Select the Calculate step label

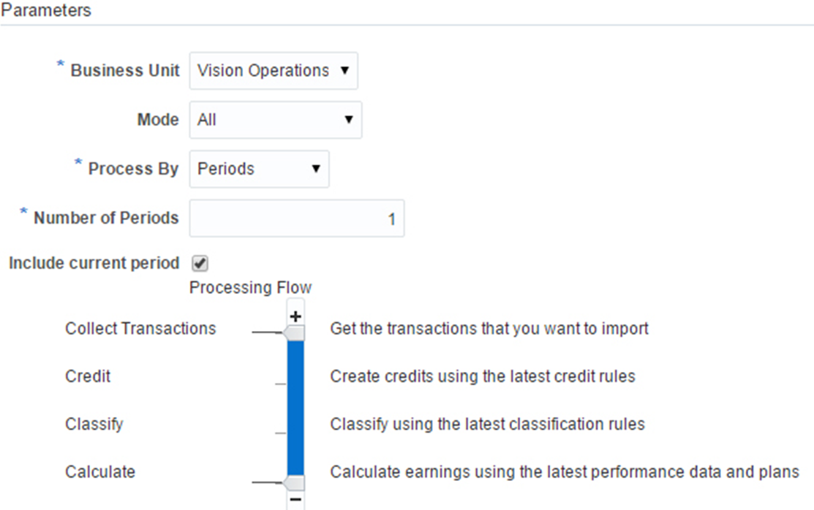tap(100, 472)
